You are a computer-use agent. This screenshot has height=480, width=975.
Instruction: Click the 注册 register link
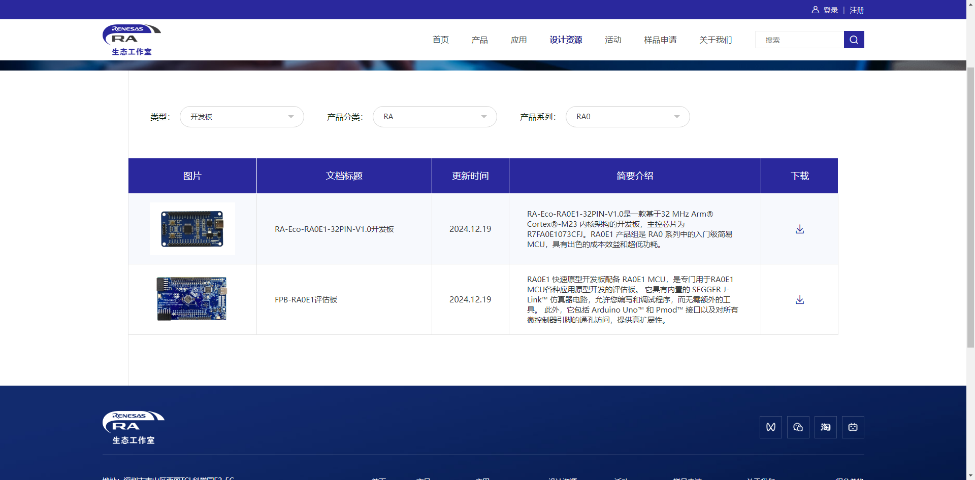click(857, 10)
